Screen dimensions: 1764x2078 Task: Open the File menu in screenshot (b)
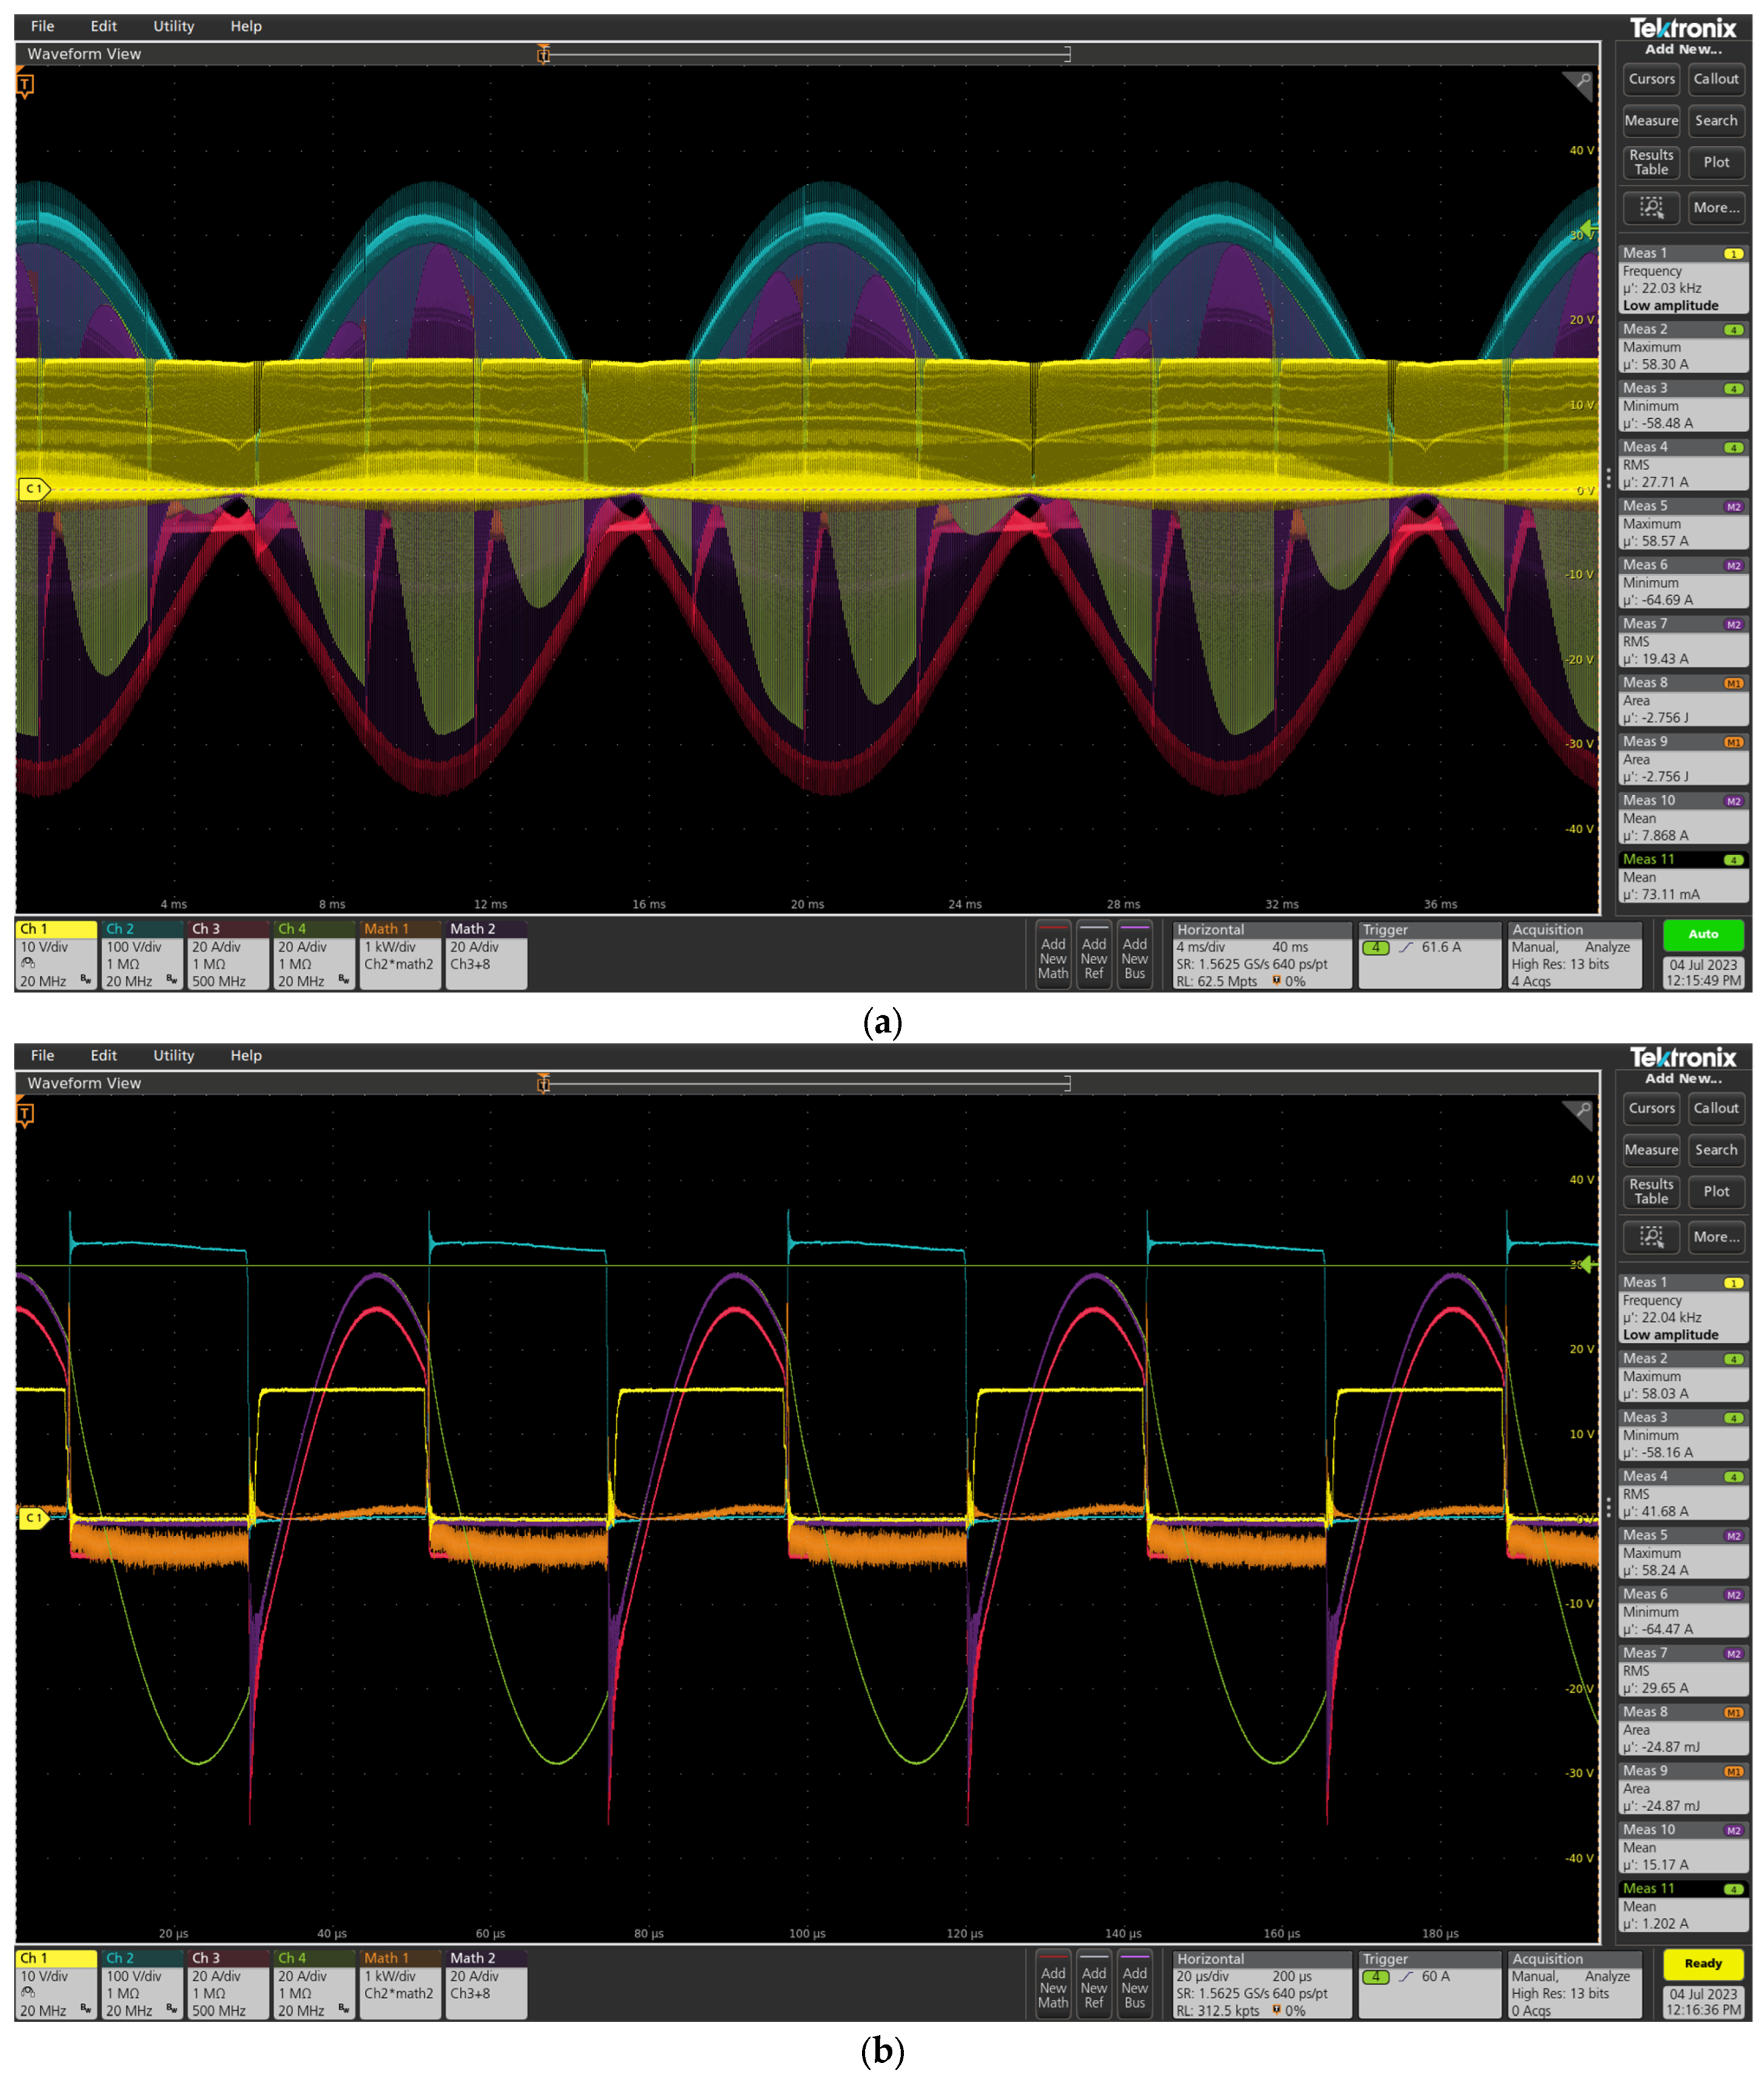42,1055
